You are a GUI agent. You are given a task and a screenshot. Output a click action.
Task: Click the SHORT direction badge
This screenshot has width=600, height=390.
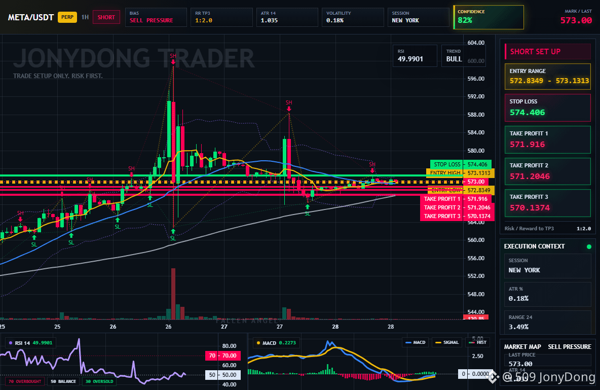pyautogui.click(x=106, y=17)
